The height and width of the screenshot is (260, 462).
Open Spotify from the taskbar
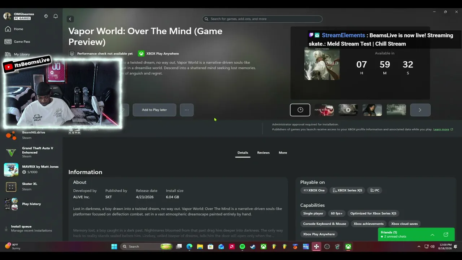pos(242,247)
